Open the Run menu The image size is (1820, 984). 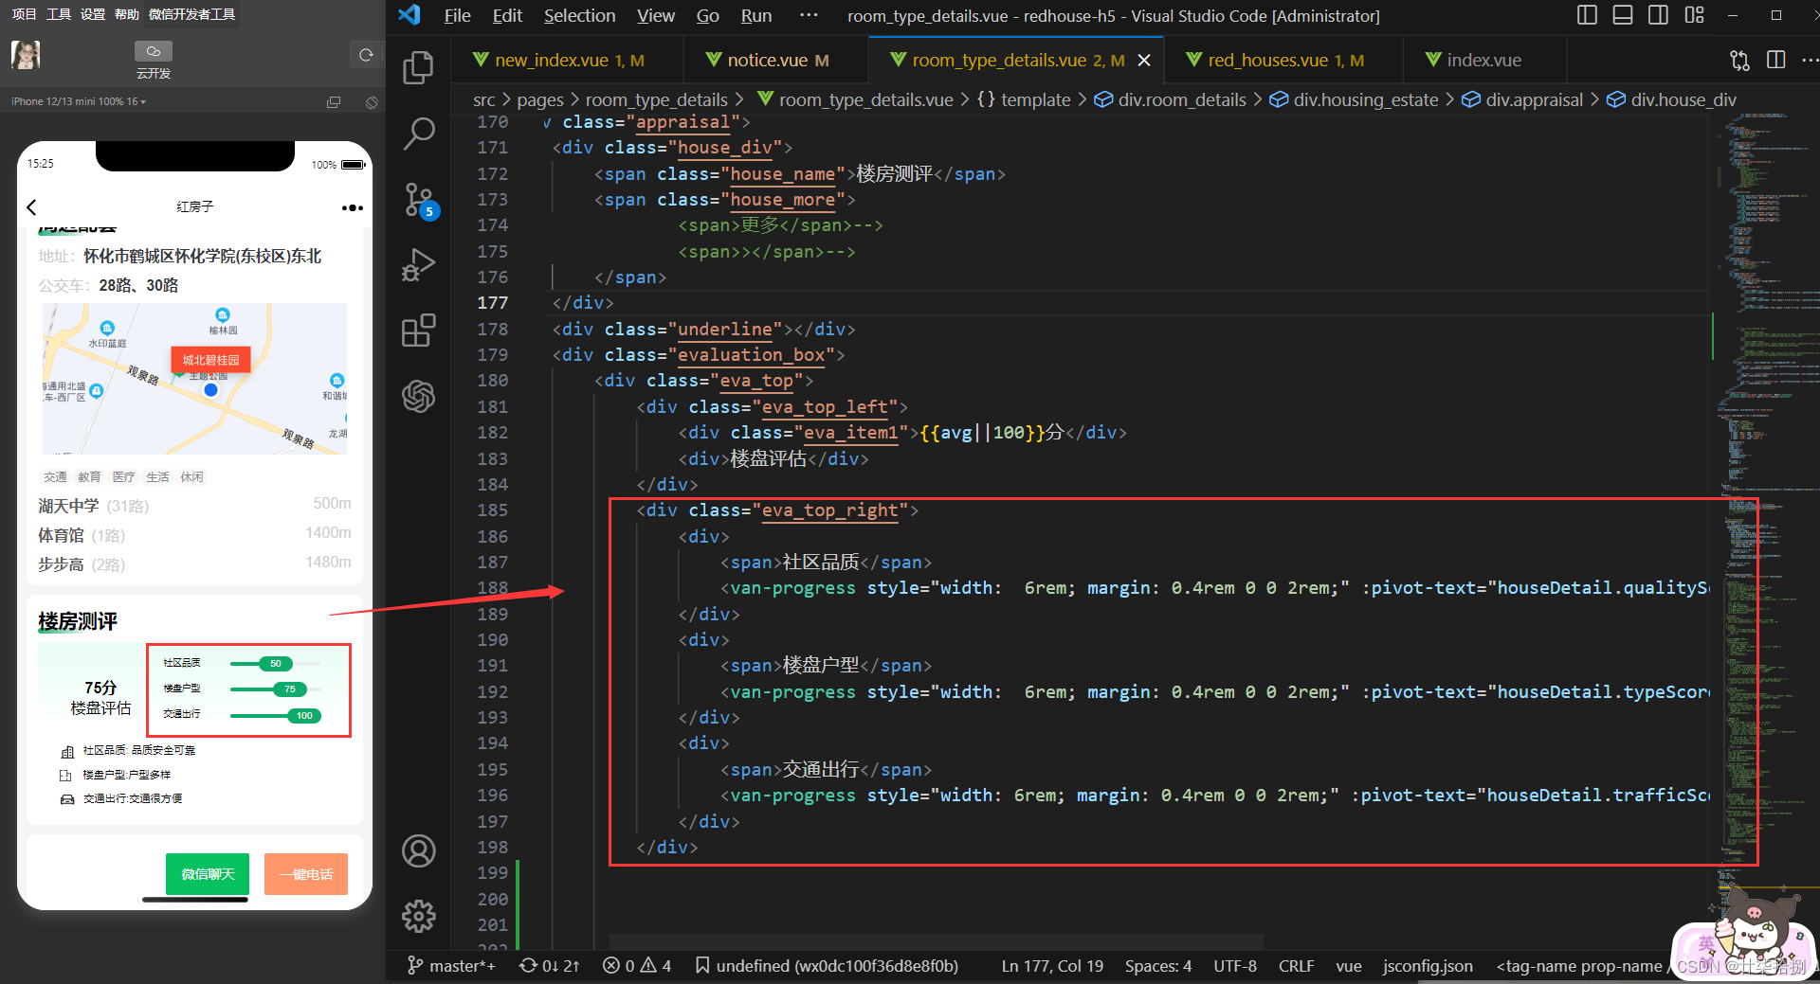756,15
